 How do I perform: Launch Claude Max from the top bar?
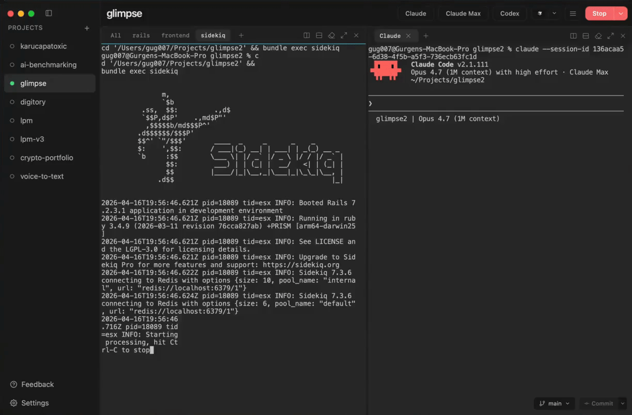coord(463,13)
